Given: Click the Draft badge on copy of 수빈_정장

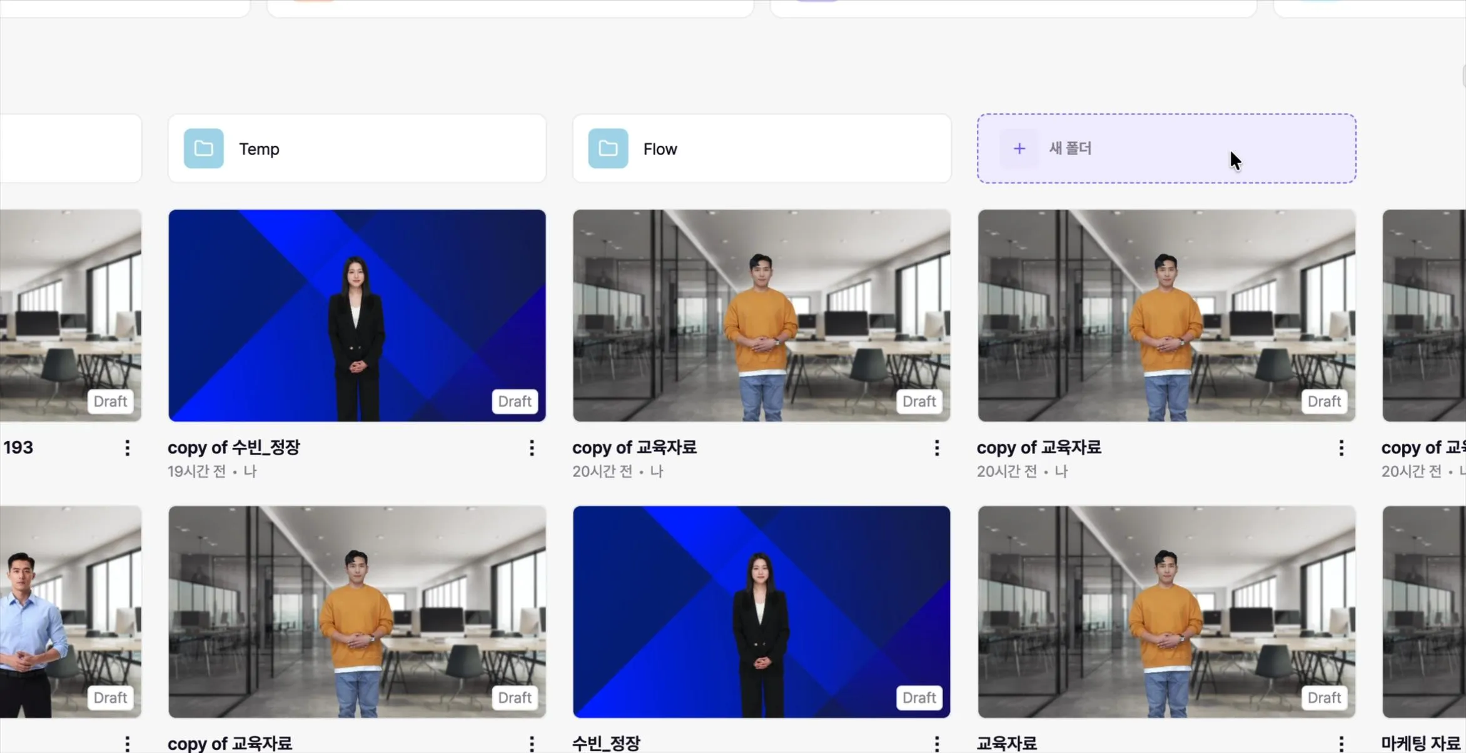Looking at the screenshot, I should coord(515,402).
